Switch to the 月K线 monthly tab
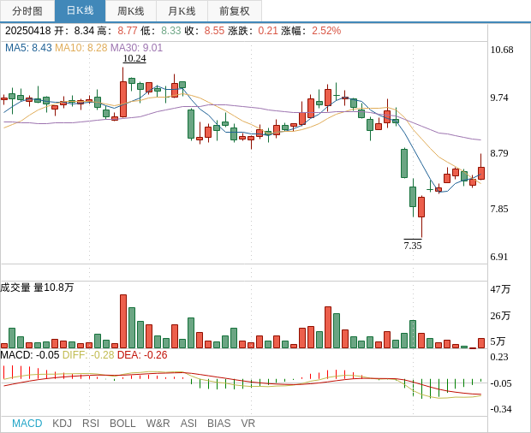Screen dimensions: 531x433 [182, 11]
